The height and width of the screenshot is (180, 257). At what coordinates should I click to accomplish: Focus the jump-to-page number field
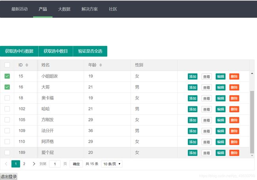(55, 164)
